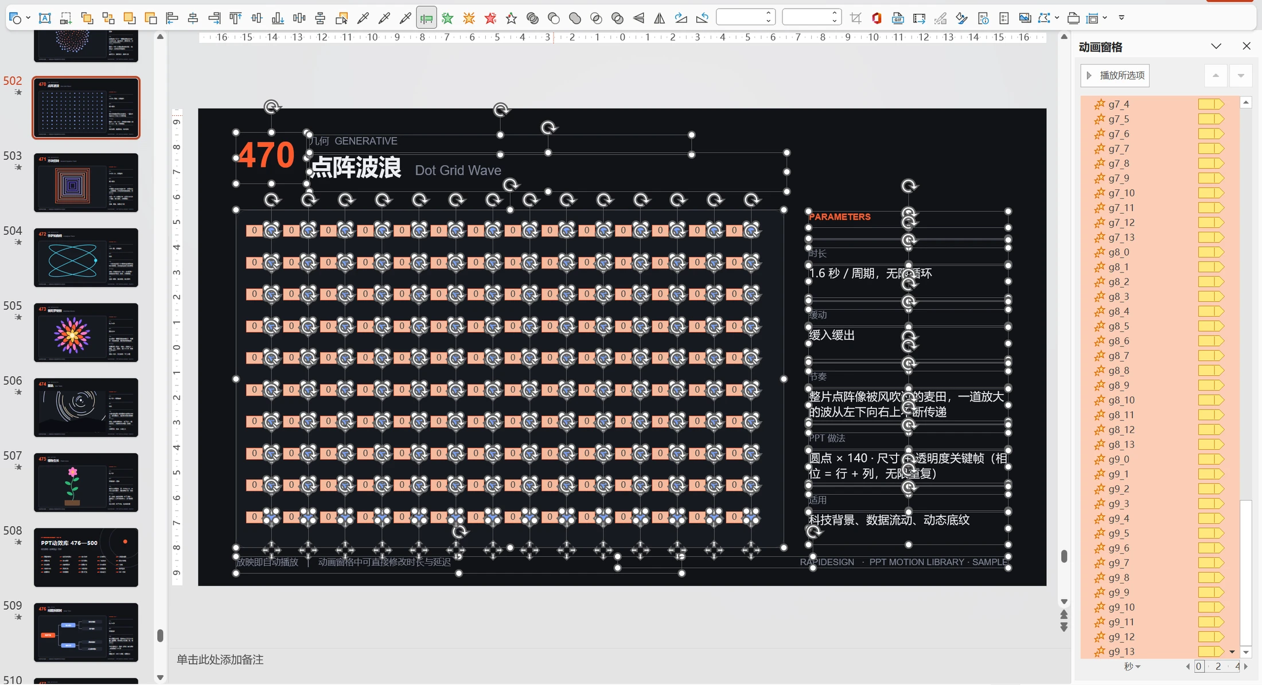Open dropdown arrow on g9_13 animation
The width and height of the screenshot is (1262, 685).
click(x=1232, y=652)
